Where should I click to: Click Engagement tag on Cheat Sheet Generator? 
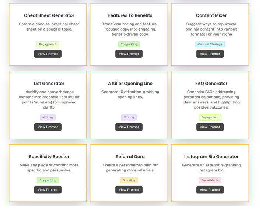coord(48,45)
